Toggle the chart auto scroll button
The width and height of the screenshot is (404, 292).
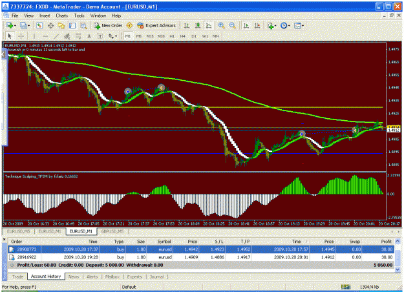[x=246, y=25]
